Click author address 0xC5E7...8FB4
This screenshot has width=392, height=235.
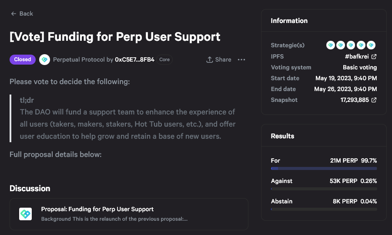pyautogui.click(x=134, y=59)
